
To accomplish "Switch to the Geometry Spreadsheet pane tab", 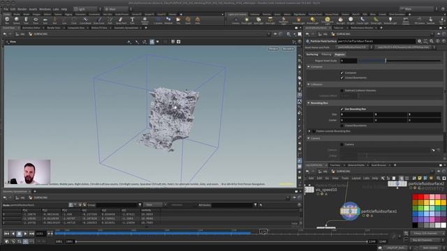I will [126, 28].
